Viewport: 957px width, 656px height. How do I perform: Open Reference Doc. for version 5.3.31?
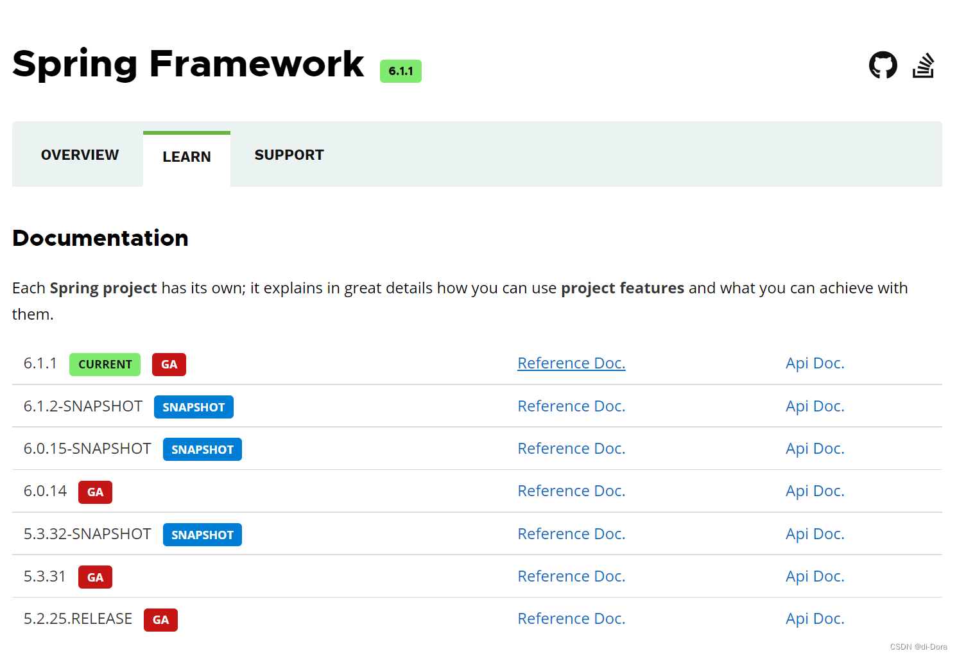click(571, 576)
